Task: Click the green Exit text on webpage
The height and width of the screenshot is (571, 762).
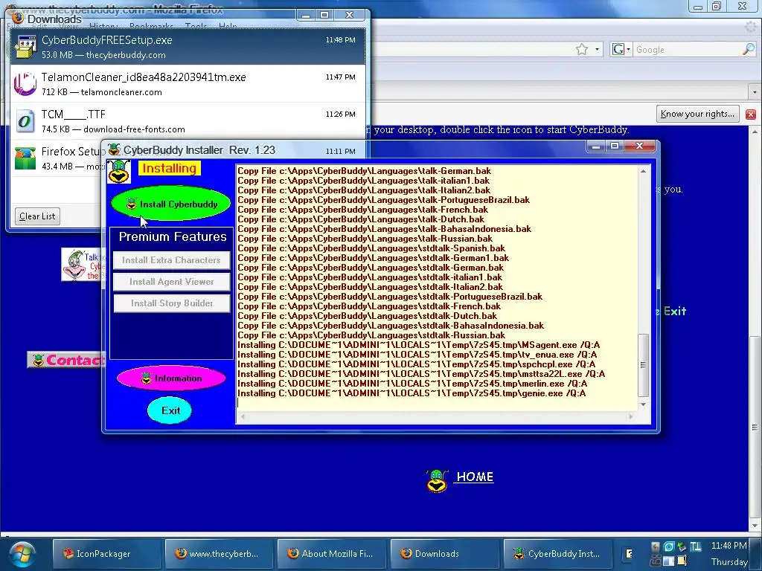Action: tap(675, 312)
